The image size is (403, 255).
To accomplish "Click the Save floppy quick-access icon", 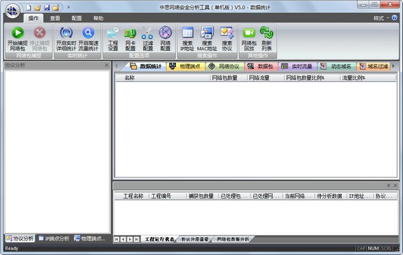I will (x=47, y=7).
